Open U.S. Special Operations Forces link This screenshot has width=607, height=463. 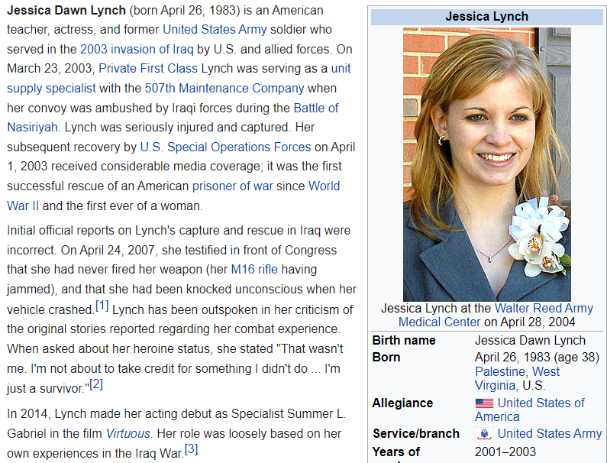point(225,147)
